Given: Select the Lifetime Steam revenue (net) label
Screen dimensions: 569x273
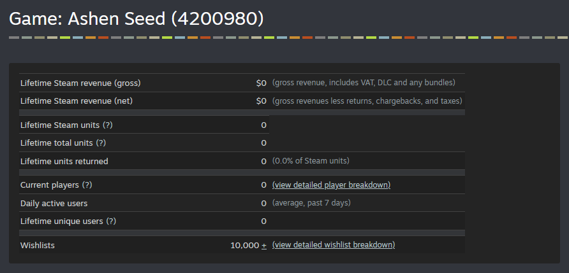Looking at the screenshot, I should [77, 101].
